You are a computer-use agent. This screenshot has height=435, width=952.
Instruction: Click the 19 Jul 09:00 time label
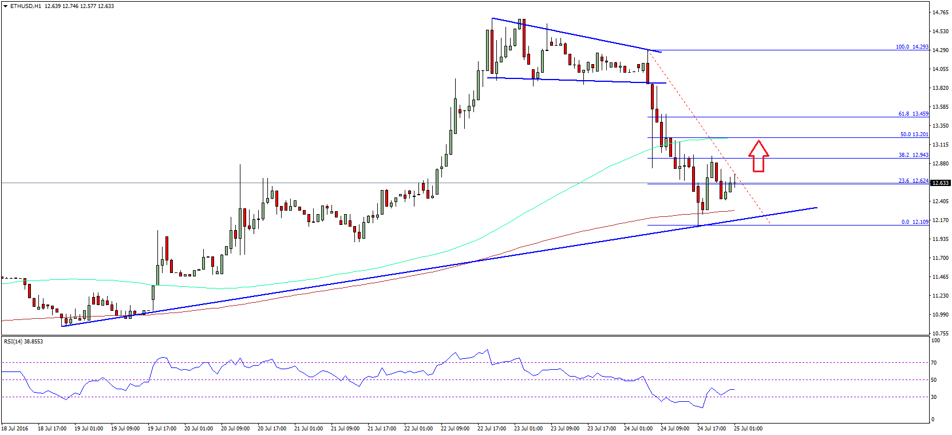pos(125,428)
